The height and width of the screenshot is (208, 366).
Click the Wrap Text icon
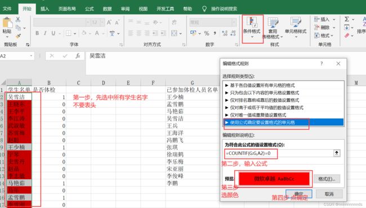click(x=174, y=23)
